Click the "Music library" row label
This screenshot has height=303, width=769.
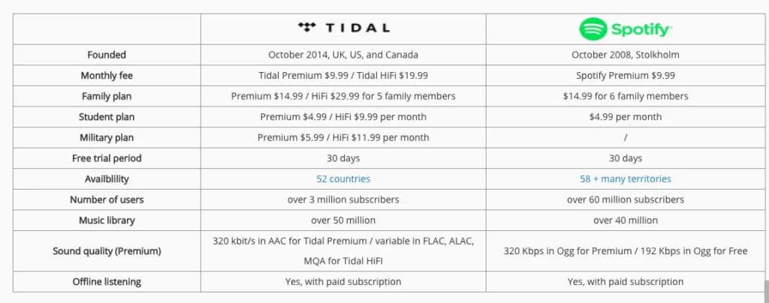(107, 220)
